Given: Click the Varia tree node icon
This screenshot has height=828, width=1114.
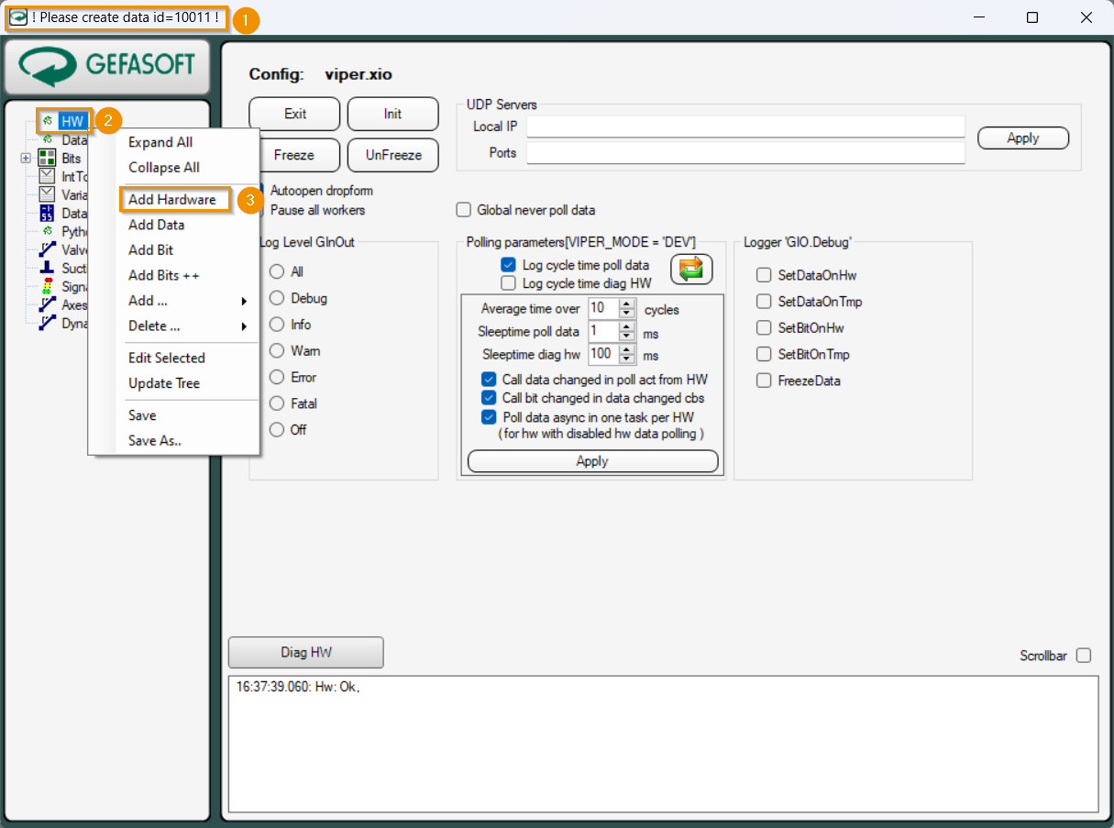Looking at the screenshot, I should click(47, 194).
